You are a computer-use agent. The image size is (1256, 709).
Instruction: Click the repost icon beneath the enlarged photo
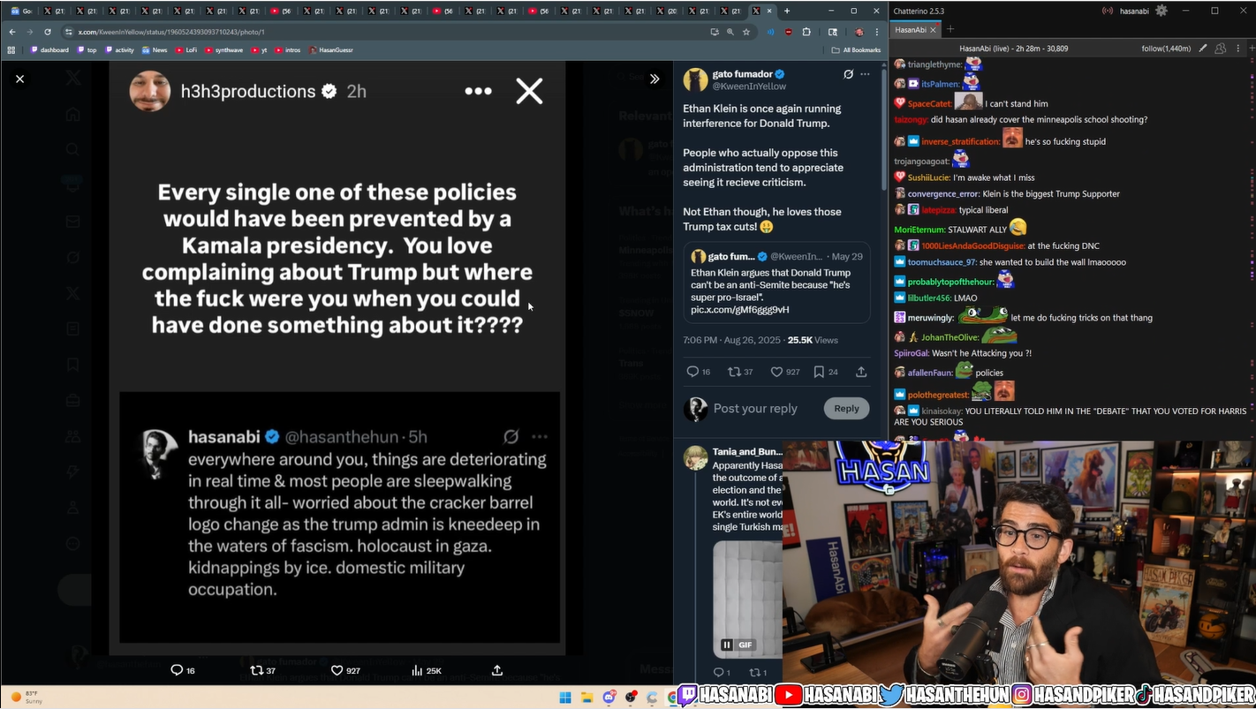click(x=257, y=670)
